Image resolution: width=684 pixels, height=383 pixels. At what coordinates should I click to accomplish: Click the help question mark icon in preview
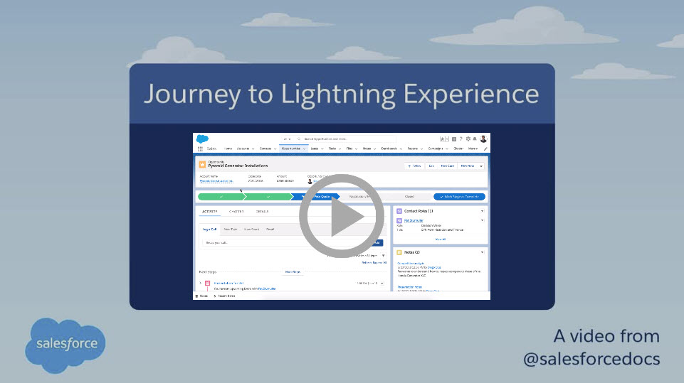tap(461, 139)
